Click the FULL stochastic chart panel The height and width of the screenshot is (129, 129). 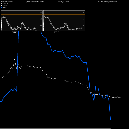pyautogui.click(x=64, y=21)
